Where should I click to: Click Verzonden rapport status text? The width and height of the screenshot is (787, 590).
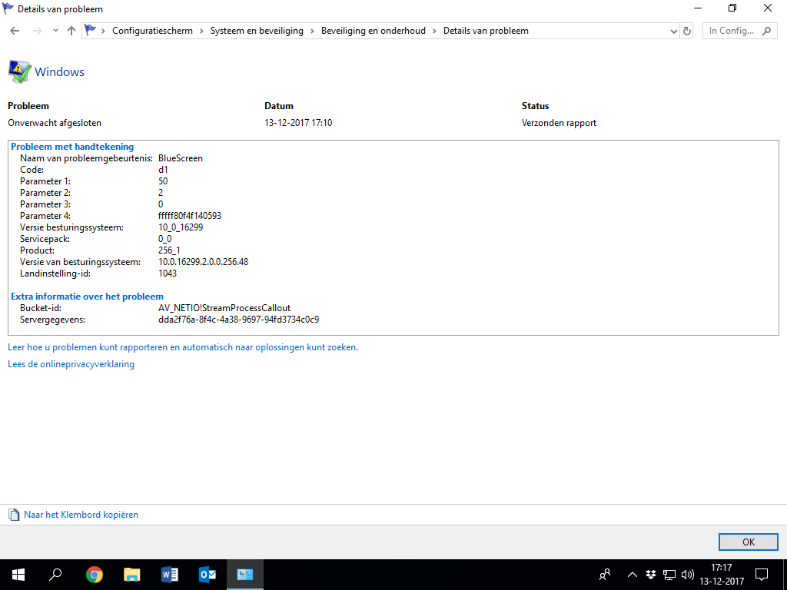pos(560,123)
